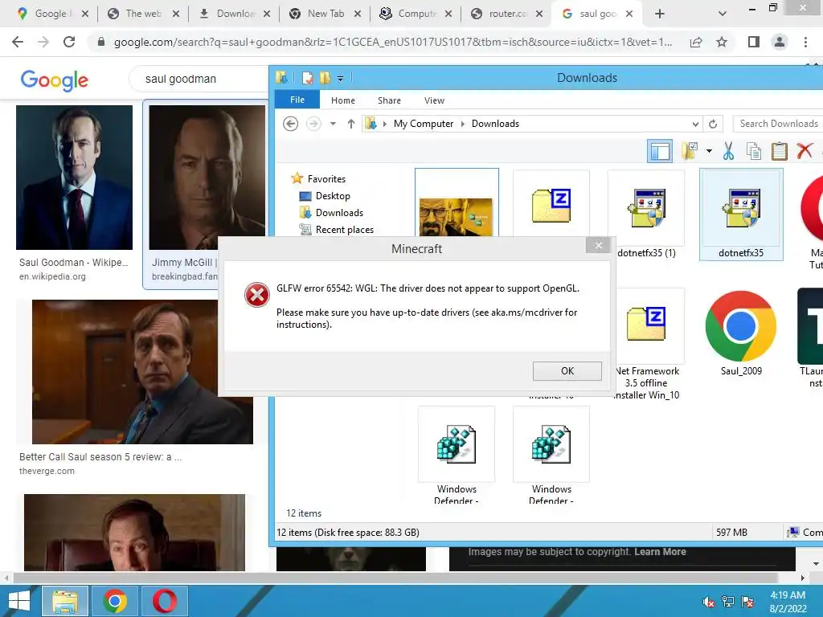Open the Windows Start button
The image size is (823, 617).
click(19, 601)
